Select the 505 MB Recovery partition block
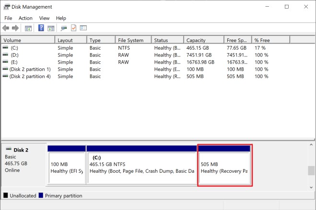The width and height of the screenshot is (316, 210). point(224,165)
